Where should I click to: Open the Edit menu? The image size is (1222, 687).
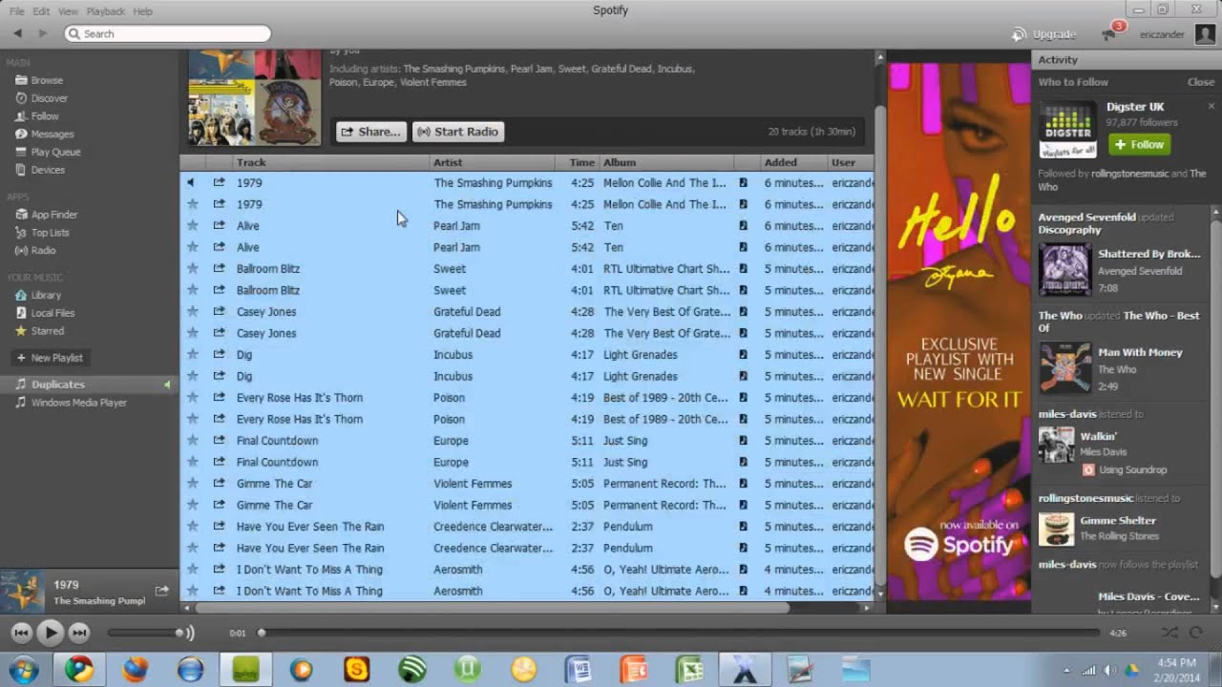[41, 11]
